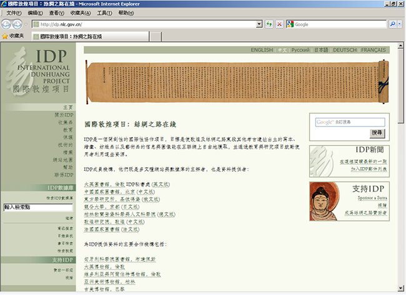Click the red Stop loading icon

pos(279,24)
